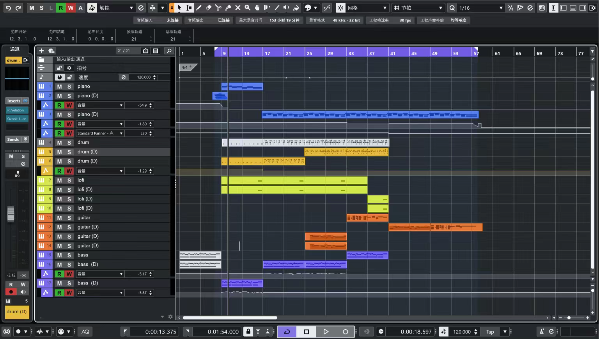Open the 网格 snap type dropdown
Image resolution: width=599 pixels, height=339 pixels.
click(x=367, y=8)
